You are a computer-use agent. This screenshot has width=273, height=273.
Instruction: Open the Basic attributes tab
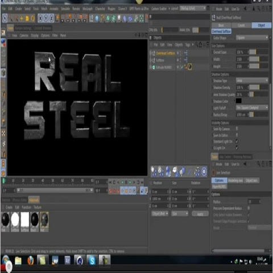click(x=221, y=25)
